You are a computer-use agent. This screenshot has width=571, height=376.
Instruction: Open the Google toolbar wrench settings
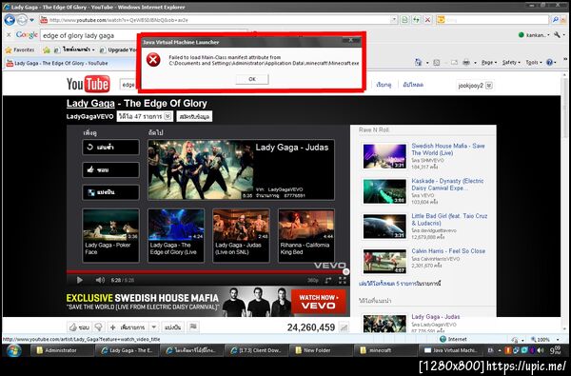[557, 35]
